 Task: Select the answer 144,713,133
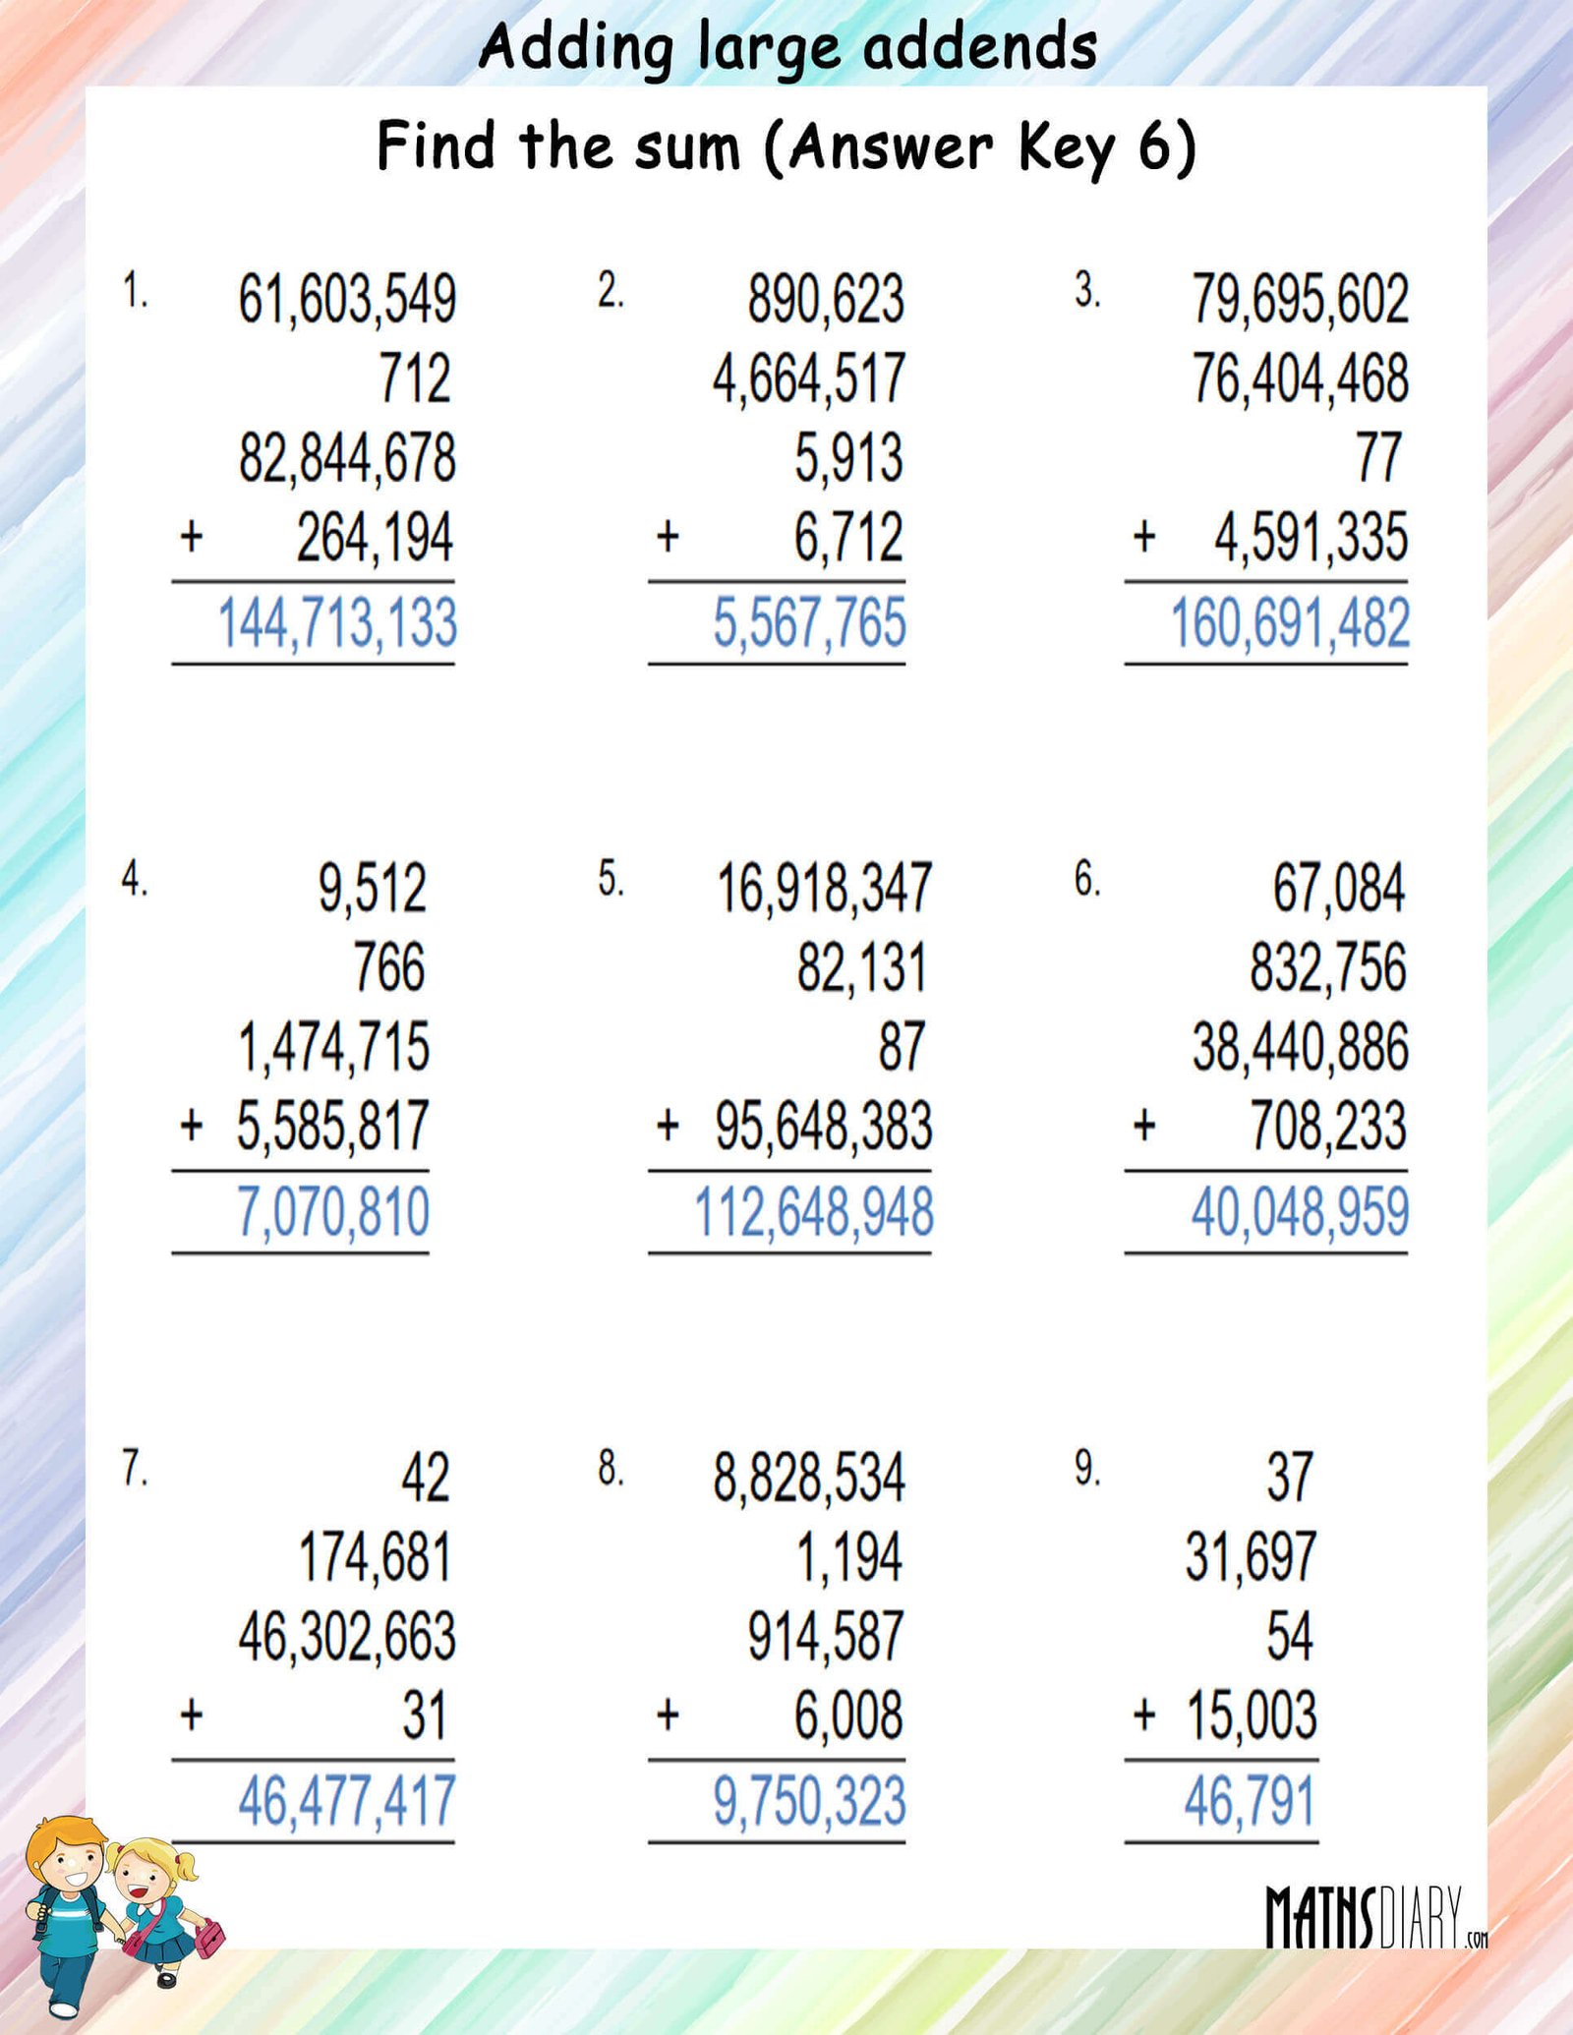337,623
